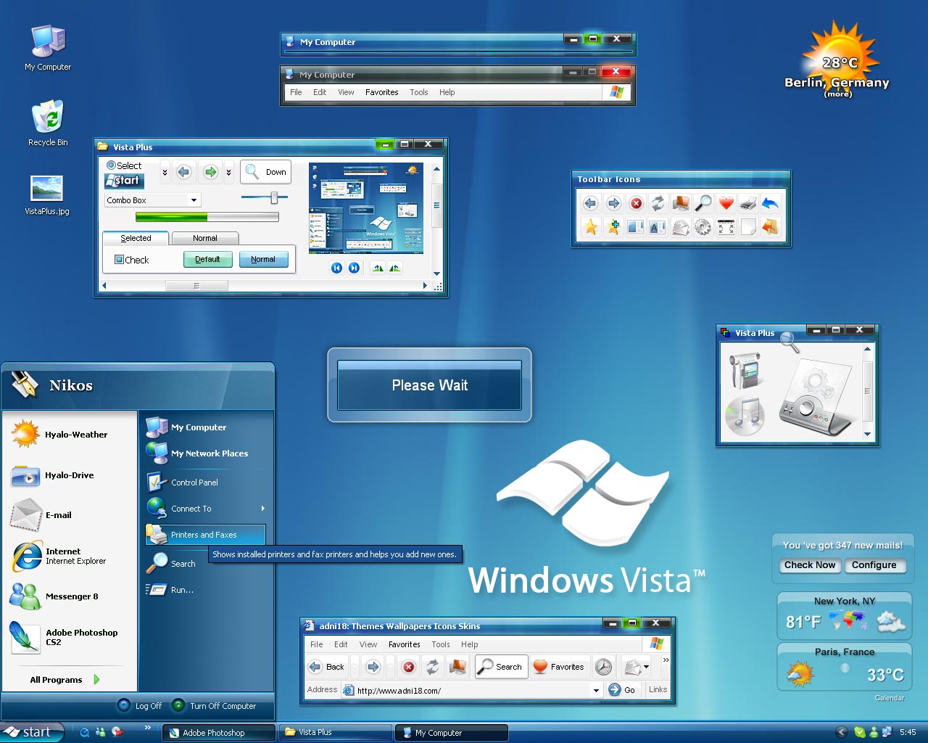Click the magnifier Search icon in Toolbar Icons

pyautogui.click(x=703, y=203)
